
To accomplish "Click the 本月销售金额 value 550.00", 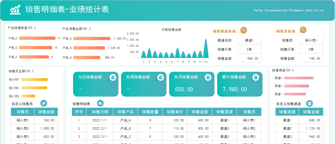I will (184, 89).
